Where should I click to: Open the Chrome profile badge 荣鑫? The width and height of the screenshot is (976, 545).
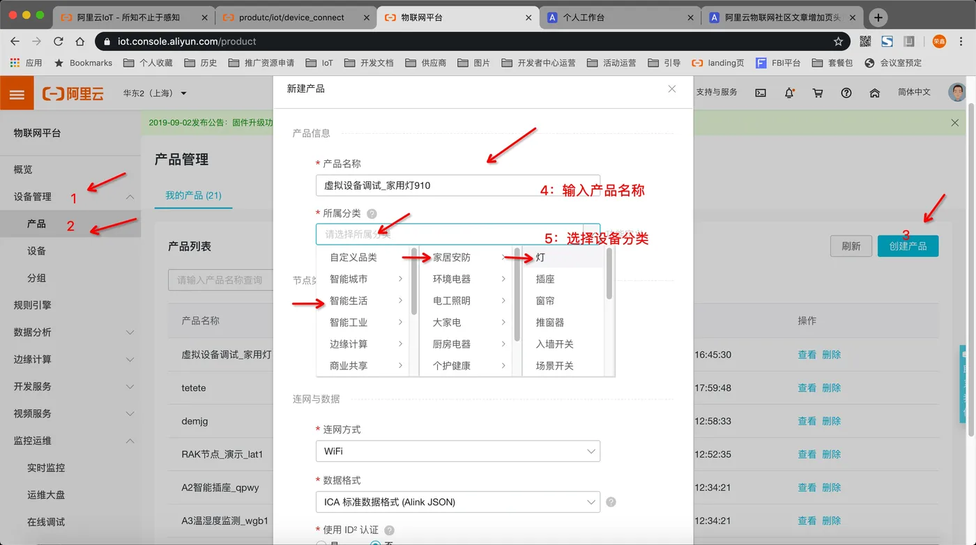point(939,41)
